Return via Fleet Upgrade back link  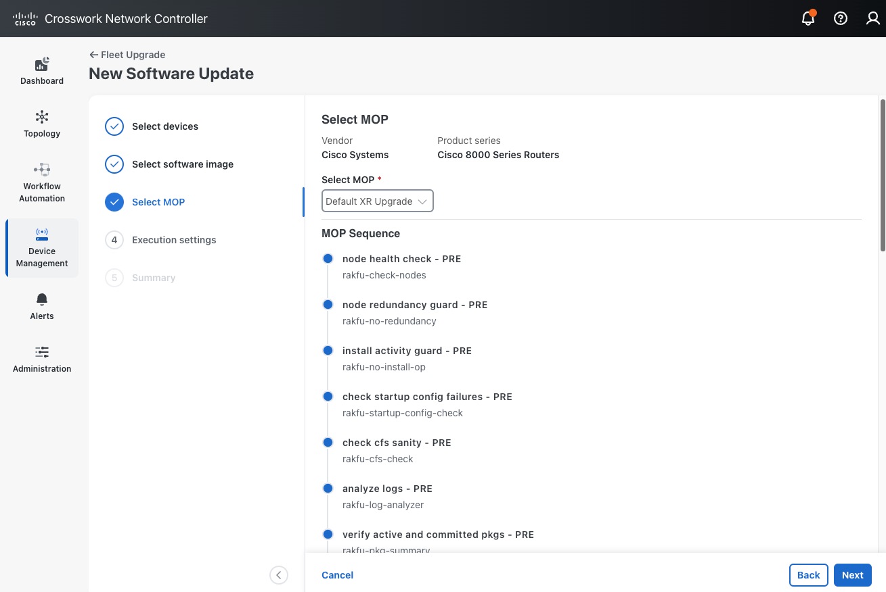(127, 55)
